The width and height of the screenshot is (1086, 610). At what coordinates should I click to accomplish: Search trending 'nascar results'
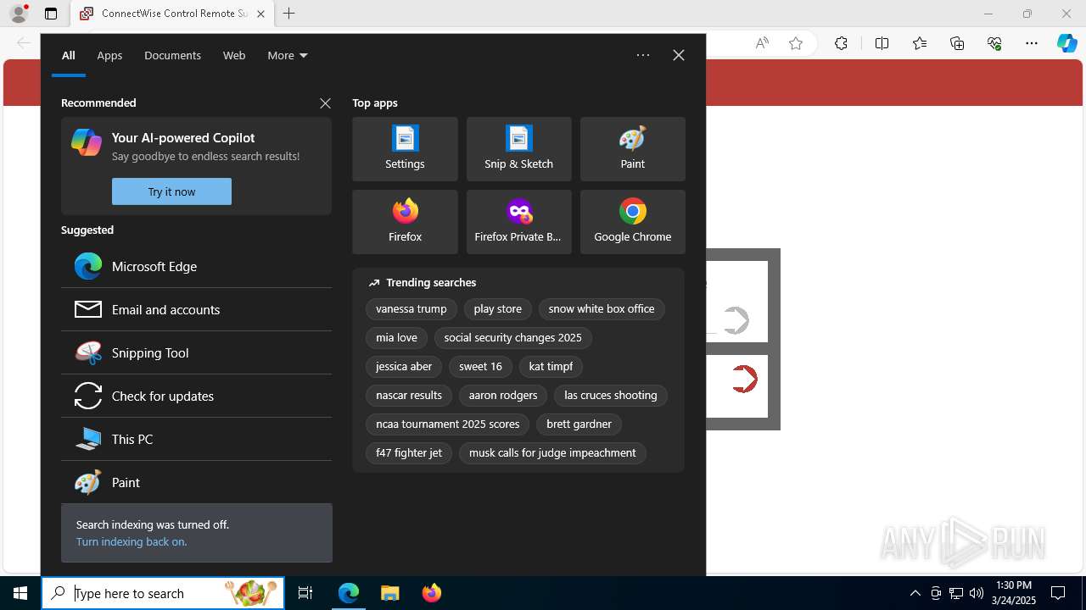(409, 396)
